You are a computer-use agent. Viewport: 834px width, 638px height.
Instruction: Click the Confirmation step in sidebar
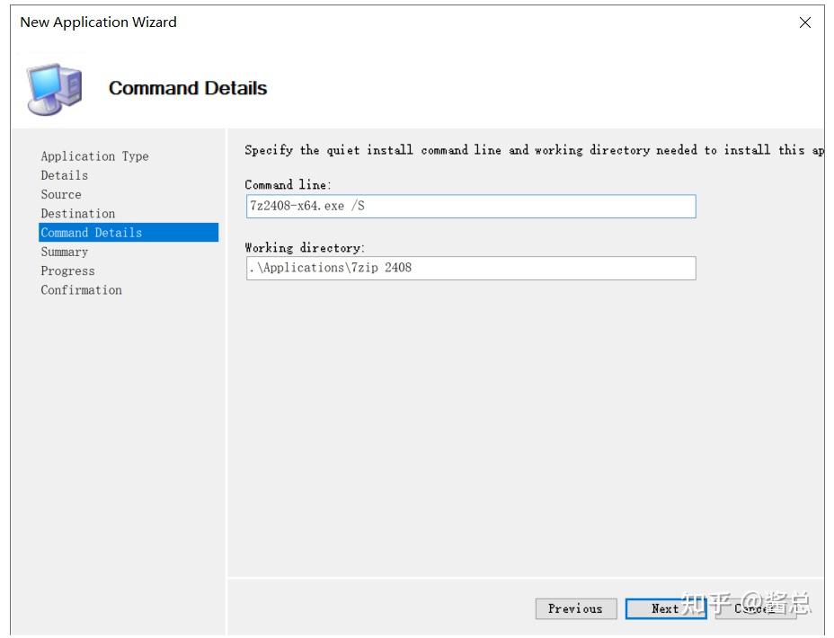tap(82, 290)
